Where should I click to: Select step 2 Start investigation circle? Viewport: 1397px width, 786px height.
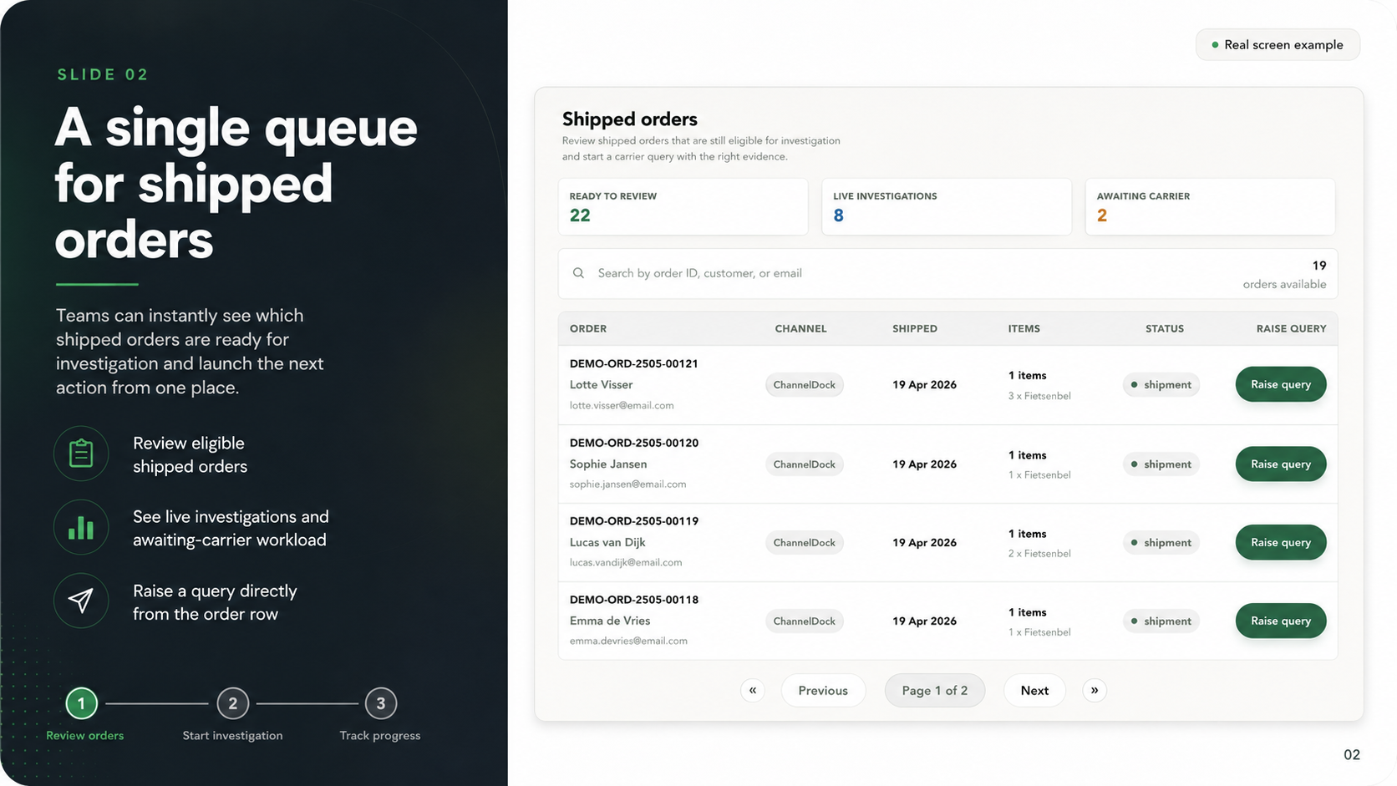233,703
